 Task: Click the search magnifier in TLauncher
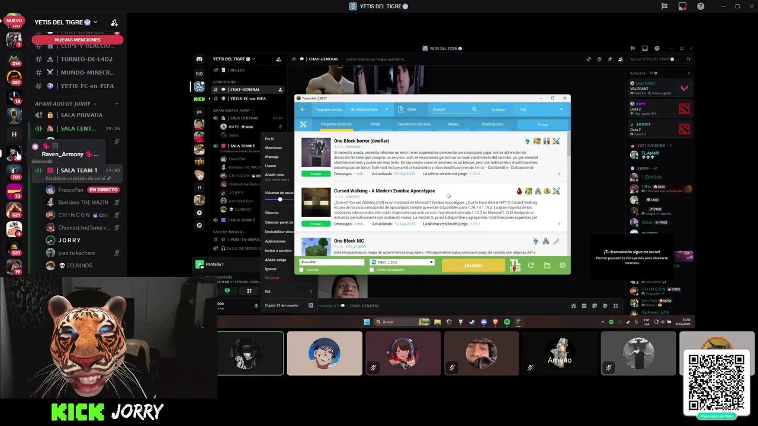point(474,109)
